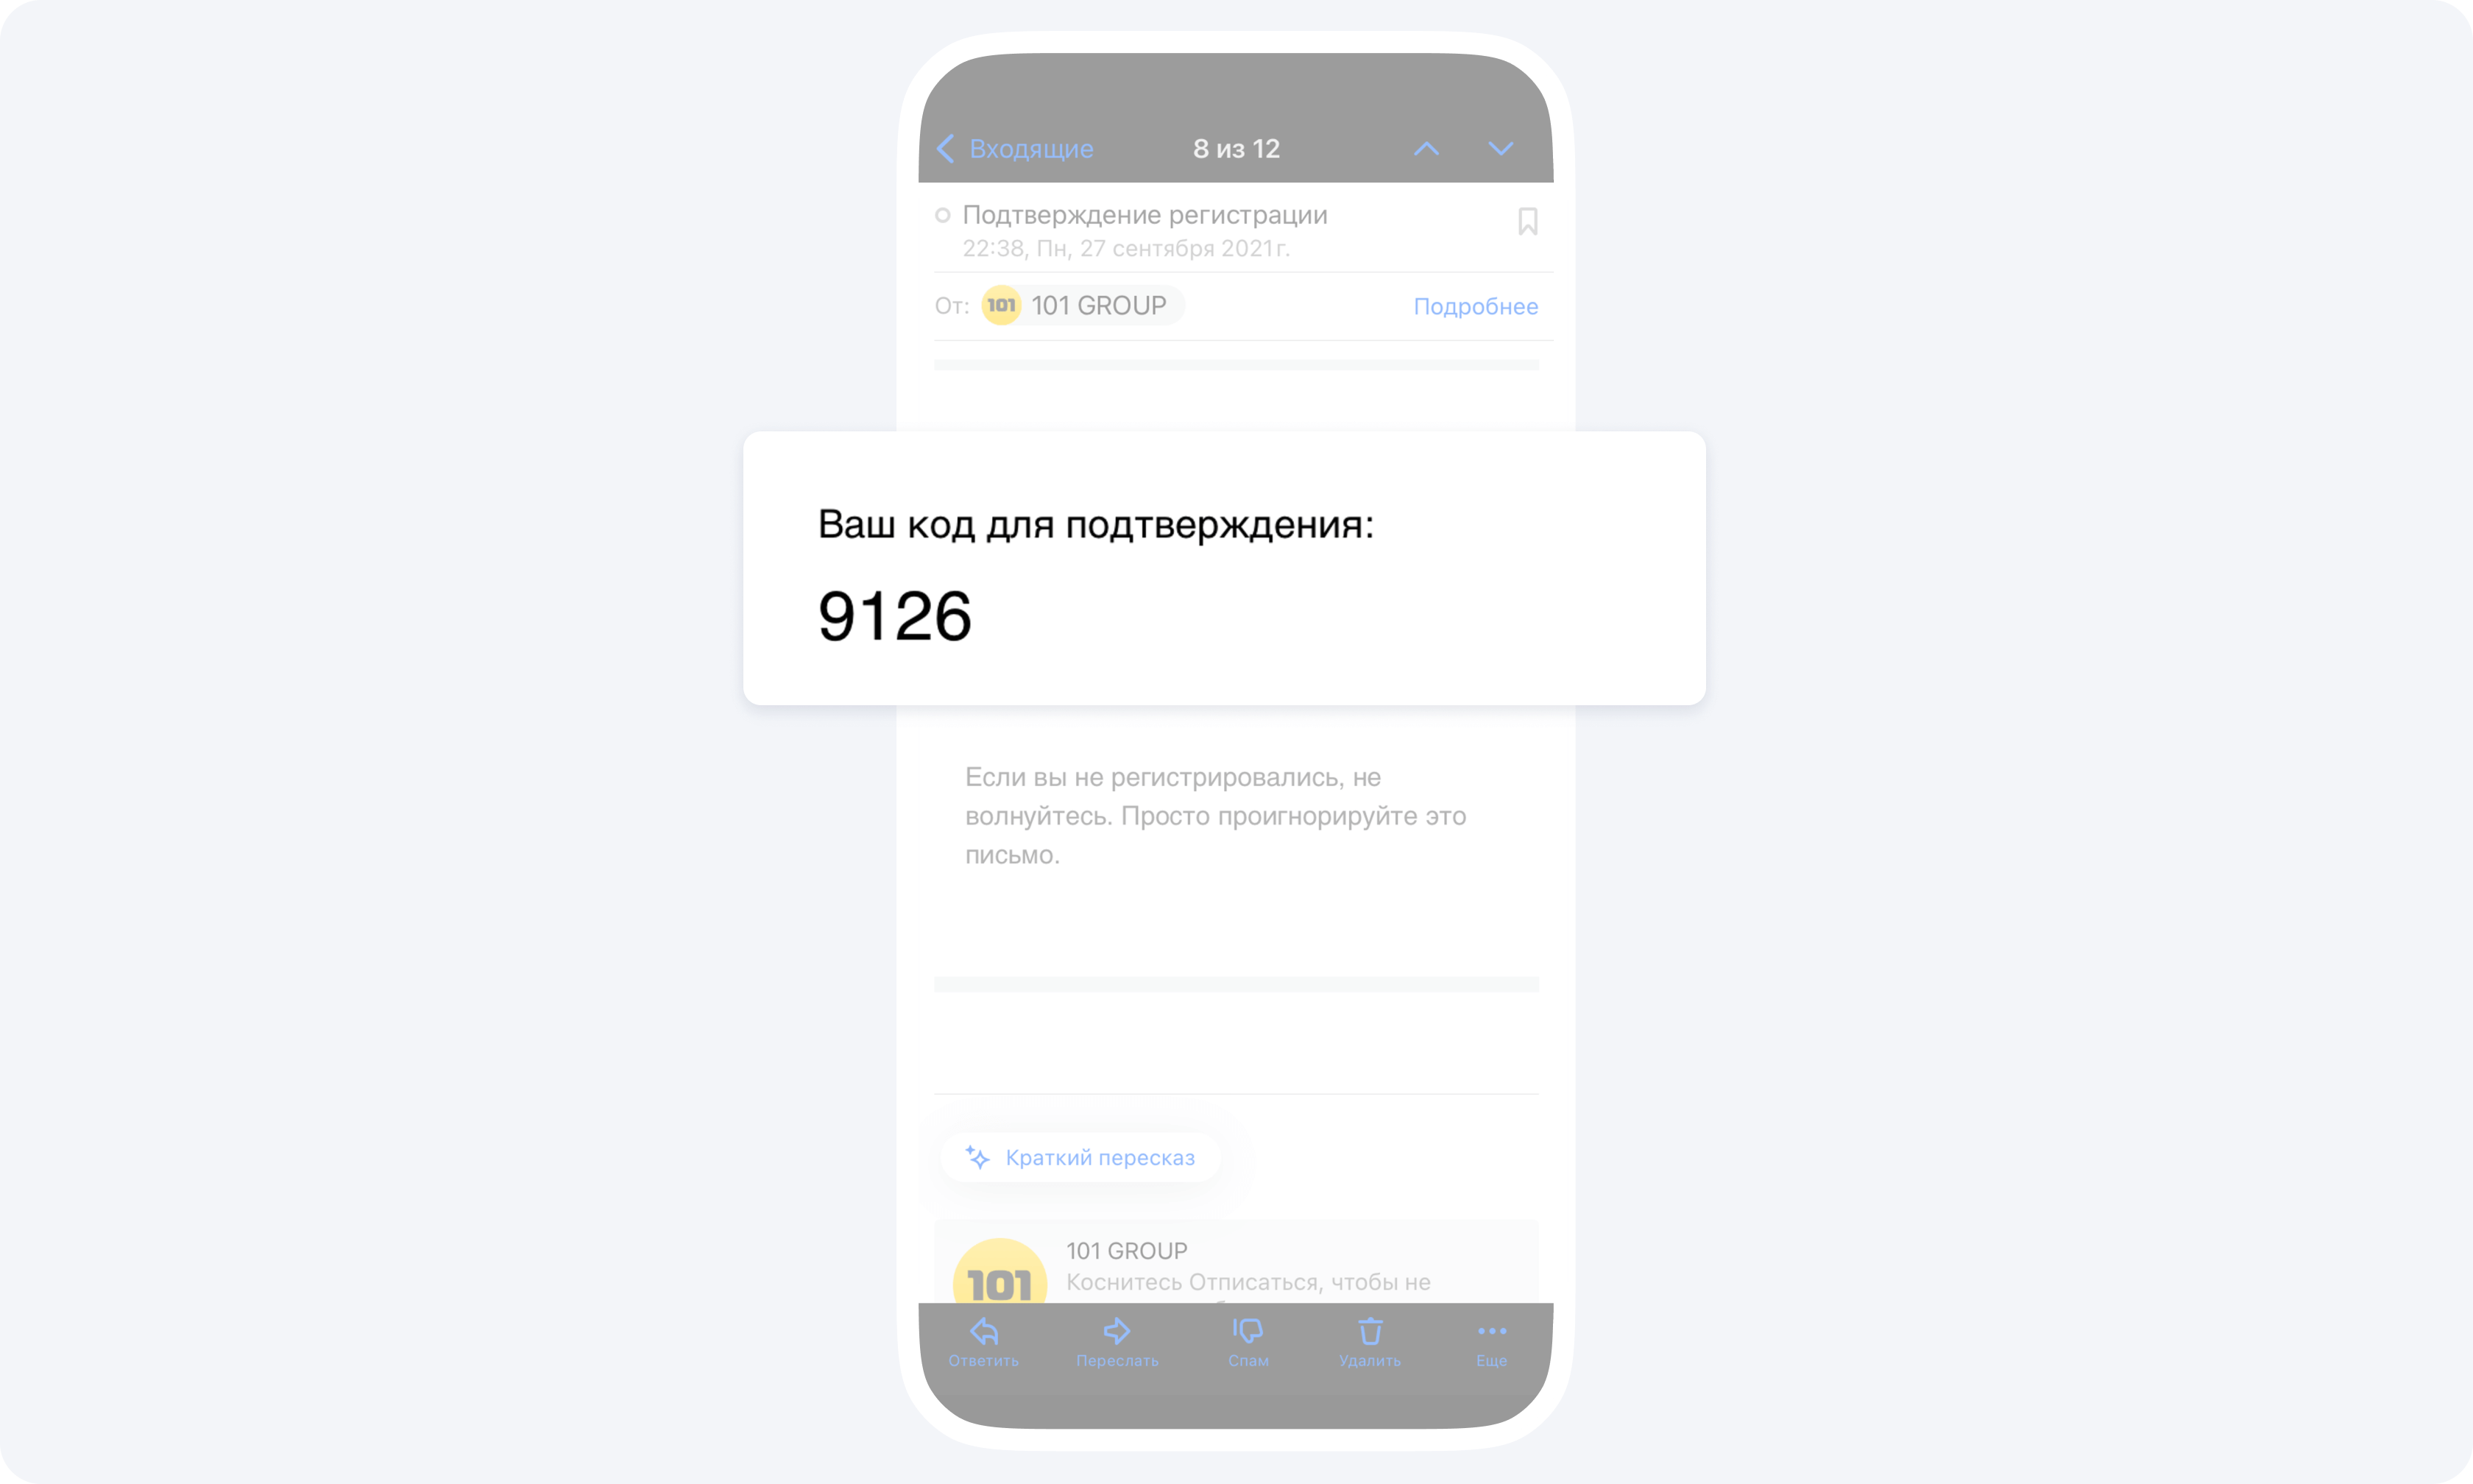Tap the 101 GROUP sender avatar icon
2473x1484 pixels.
(x=997, y=305)
